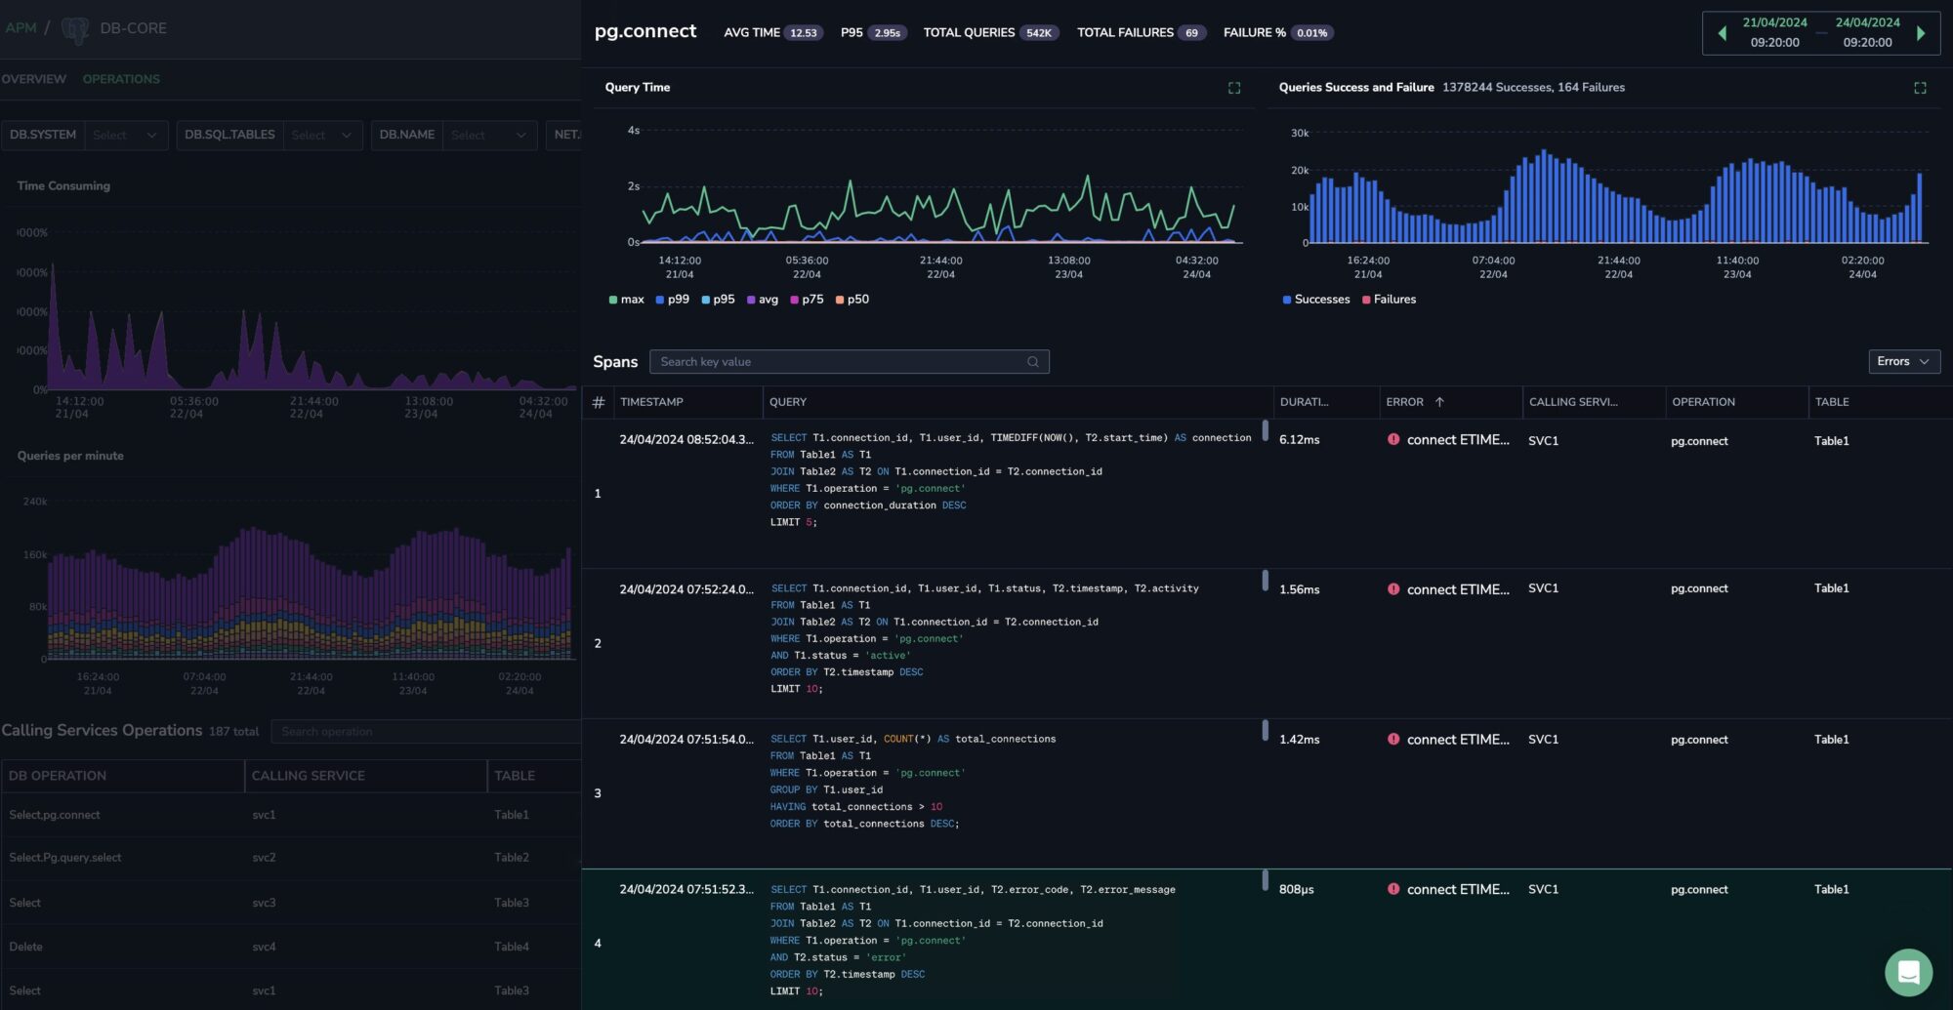
Task: Open the DB.SYSTEM select dropdown
Action: [126, 135]
